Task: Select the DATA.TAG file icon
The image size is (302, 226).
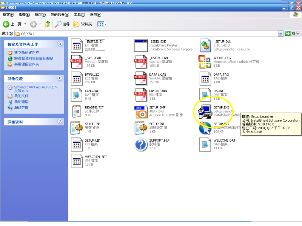Action: pyautogui.click(x=205, y=78)
